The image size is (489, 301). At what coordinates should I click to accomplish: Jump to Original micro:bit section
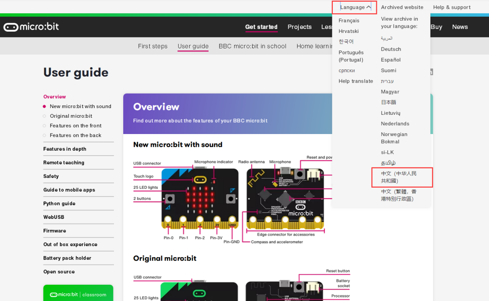click(71, 116)
